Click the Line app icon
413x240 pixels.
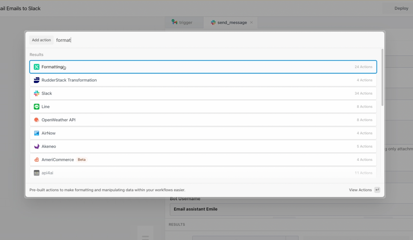pos(37,107)
